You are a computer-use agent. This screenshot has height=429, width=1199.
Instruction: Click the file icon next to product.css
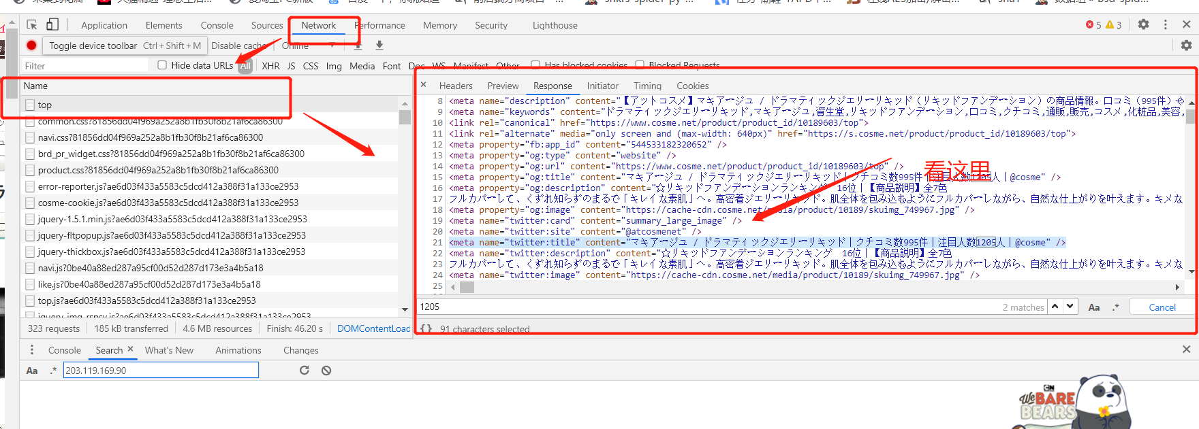[x=30, y=170]
